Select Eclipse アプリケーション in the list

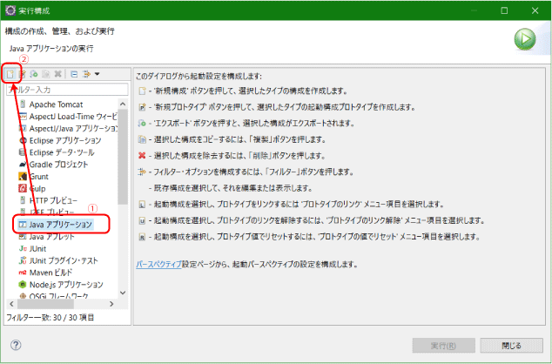point(65,140)
